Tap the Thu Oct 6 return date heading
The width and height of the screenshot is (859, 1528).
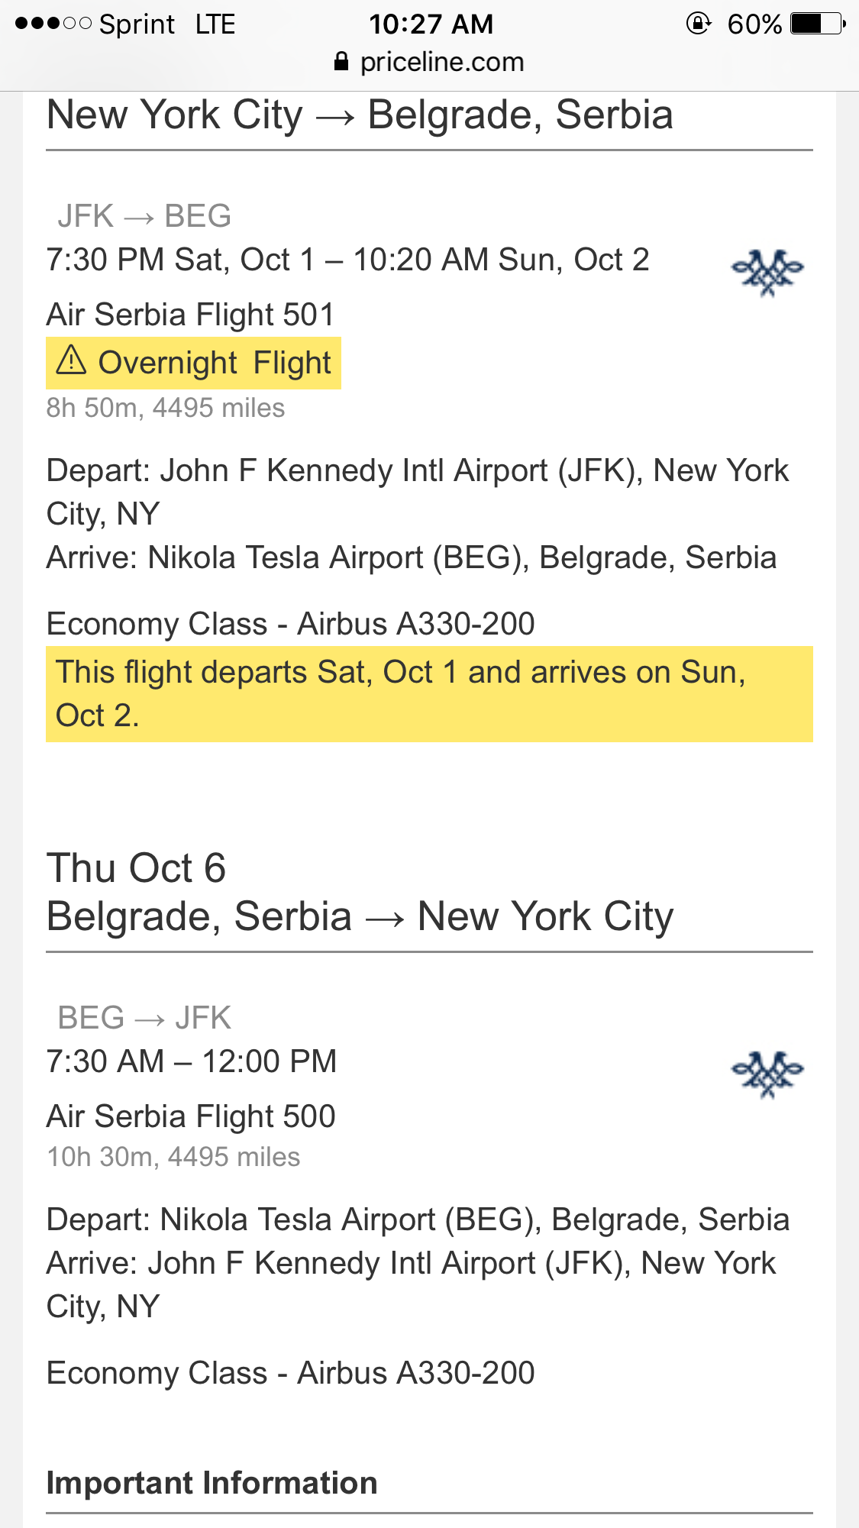(x=137, y=868)
